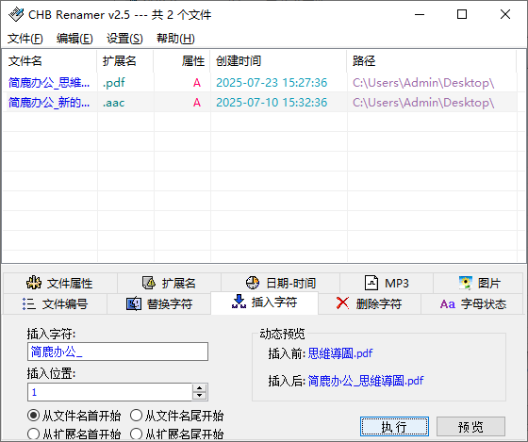Image resolution: width=528 pixels, height=442 pixels.
Task: Open the 帮助(H) menu
Action: pos(175,39)
